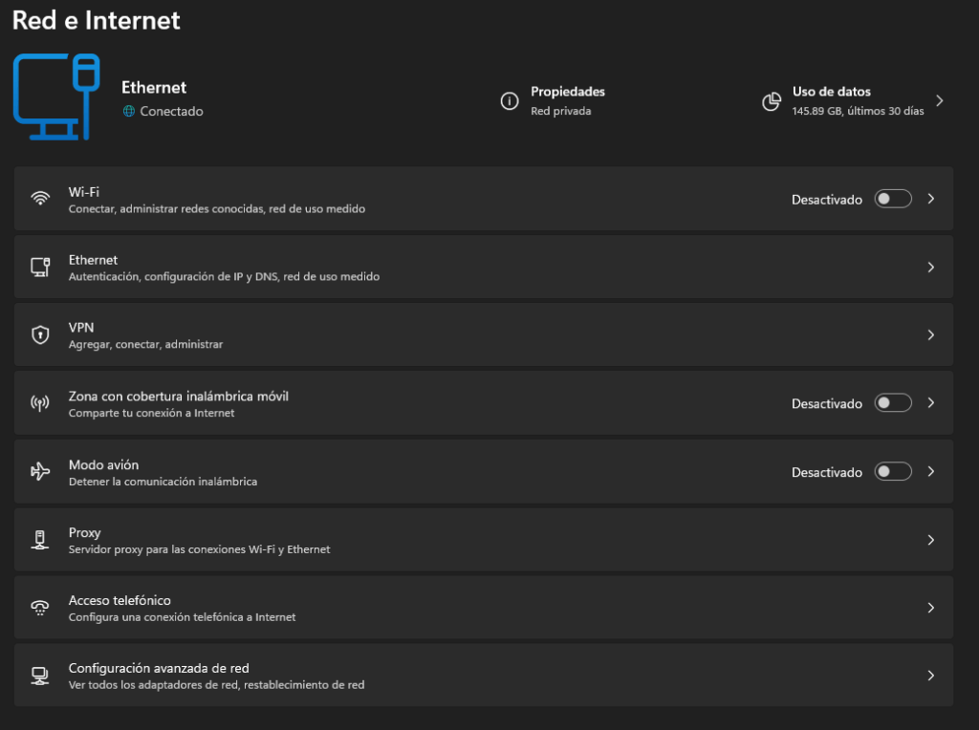Click the large Ethernet computer icon

(x=56, y=97)
